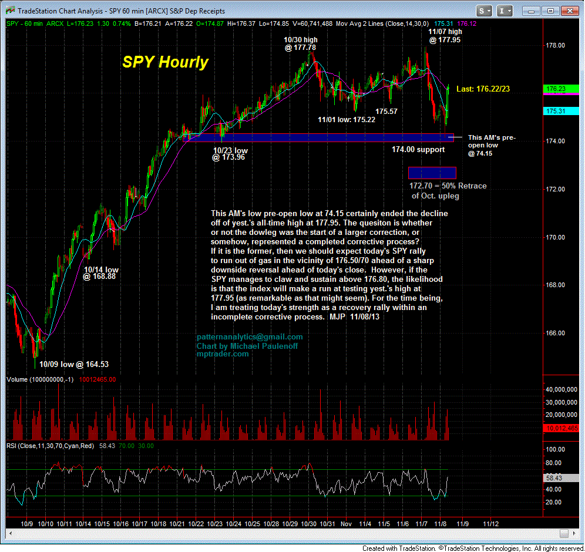Select the '10/09 low @ 164.53' annotation
The width and height of the screenshot is (585, 552).
pyautogui.click(x=74, y=365)
